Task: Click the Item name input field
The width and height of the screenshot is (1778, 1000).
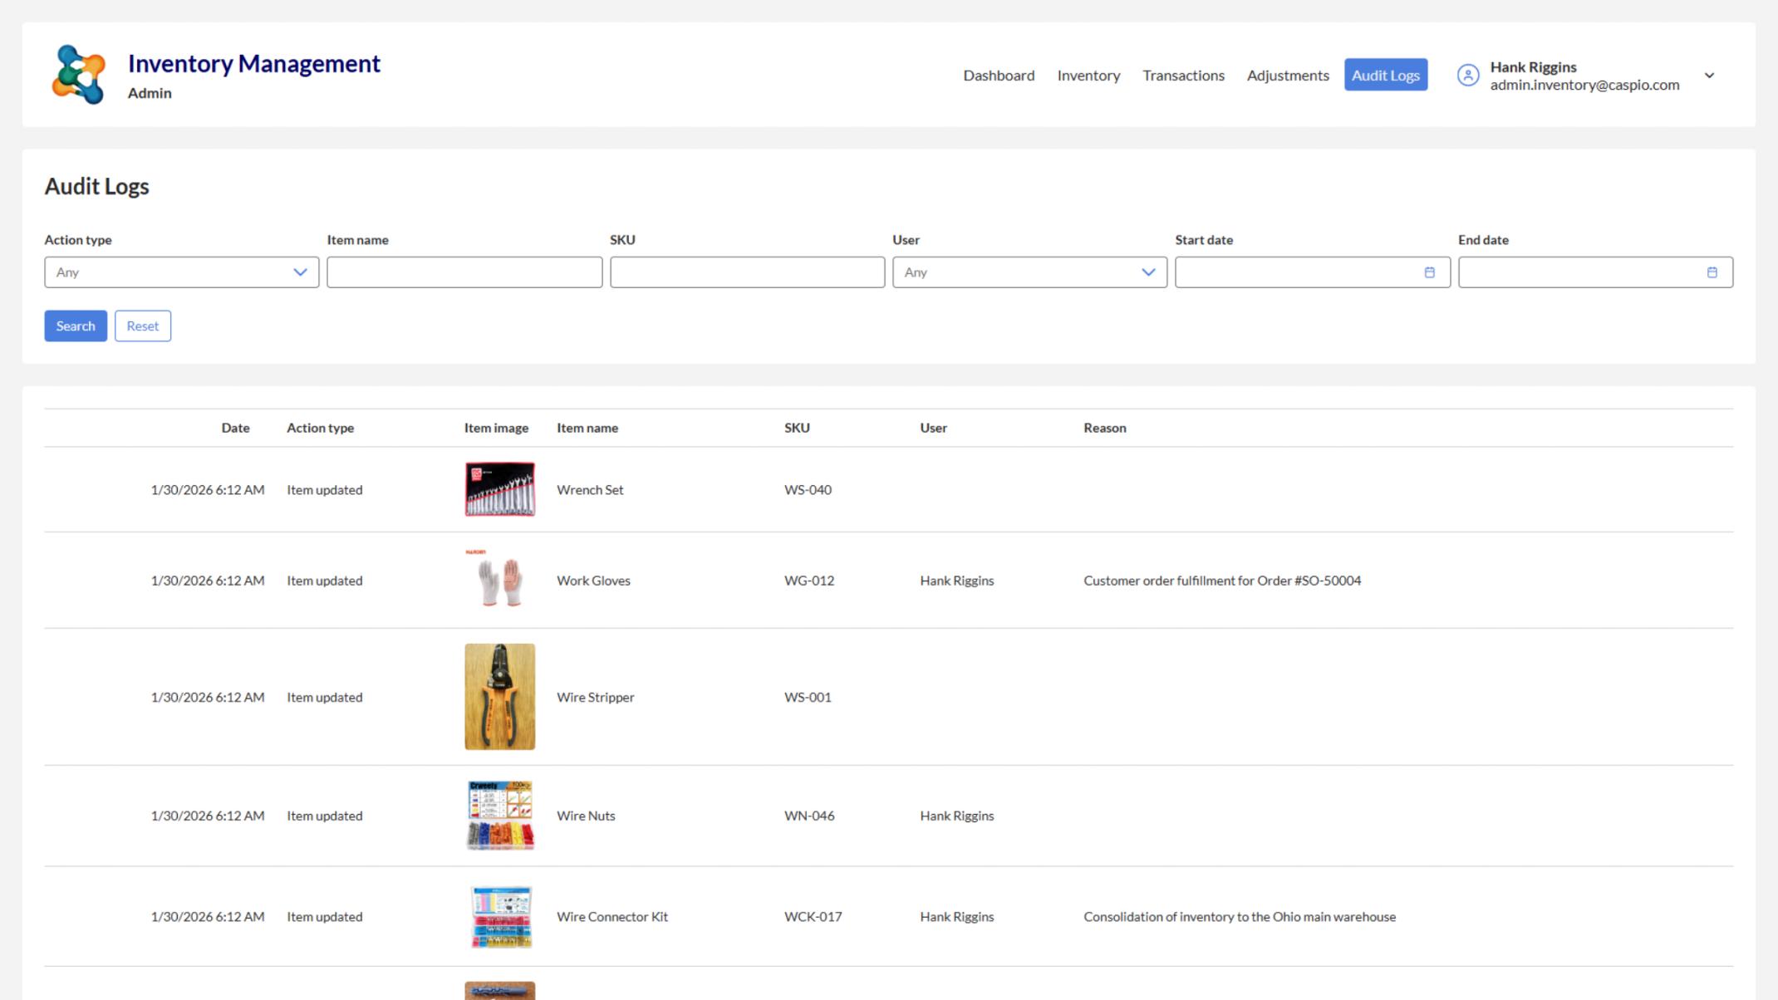Action: pyautogui.click(x=464, y=272)
